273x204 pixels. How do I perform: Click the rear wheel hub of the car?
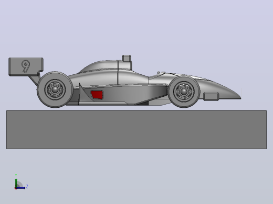coord(55,89)
